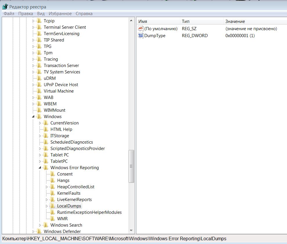The image size is (287, 244).
Task: Click the Tablet PC folder icon
Action: click(46, 155)
